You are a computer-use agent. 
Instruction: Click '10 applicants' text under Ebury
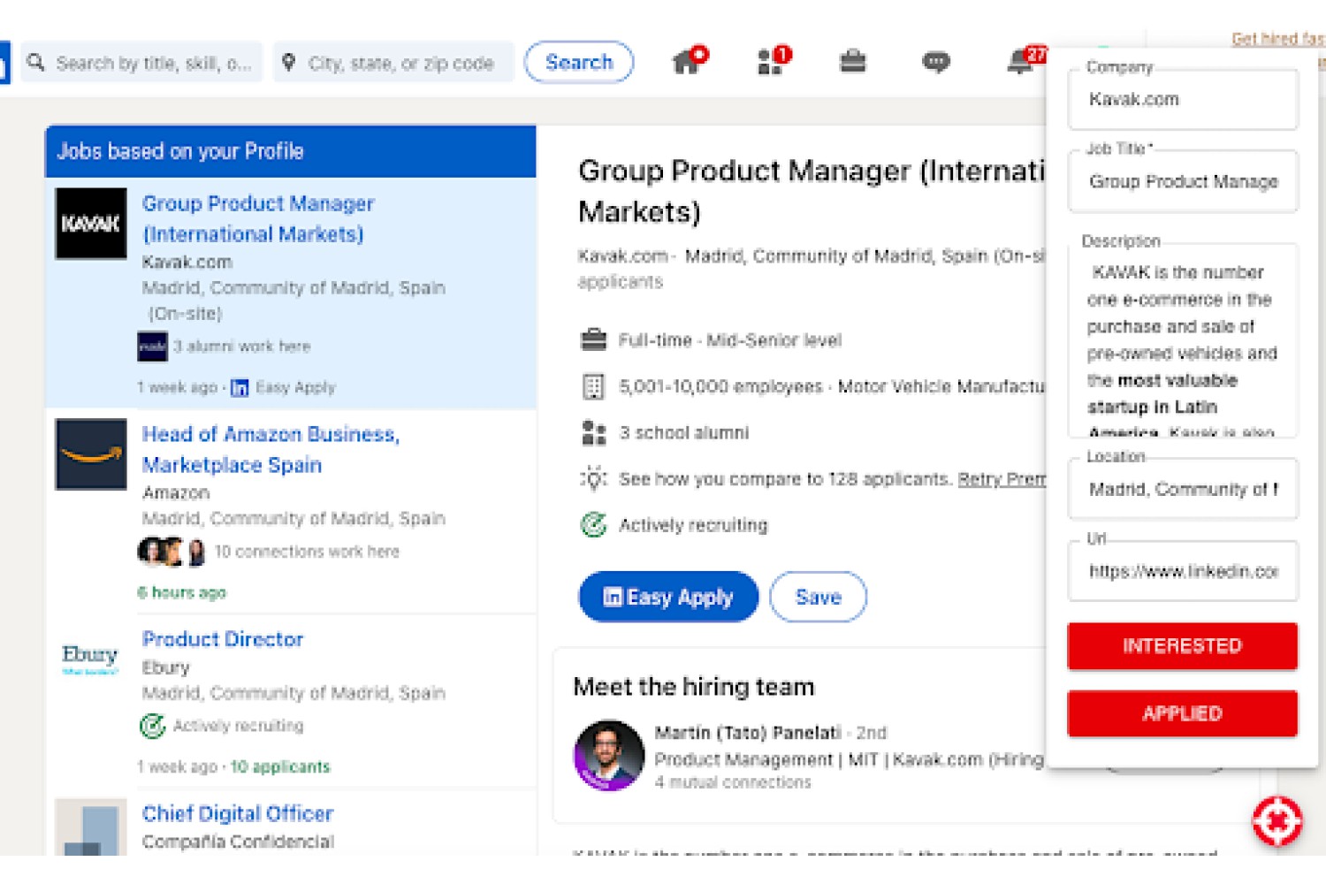click(280, 767)
